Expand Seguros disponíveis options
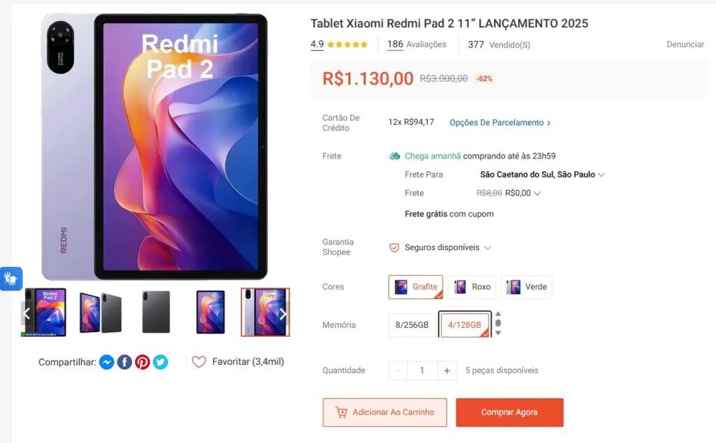This screenshot has width=716, height=443. [x=441, y=247]
